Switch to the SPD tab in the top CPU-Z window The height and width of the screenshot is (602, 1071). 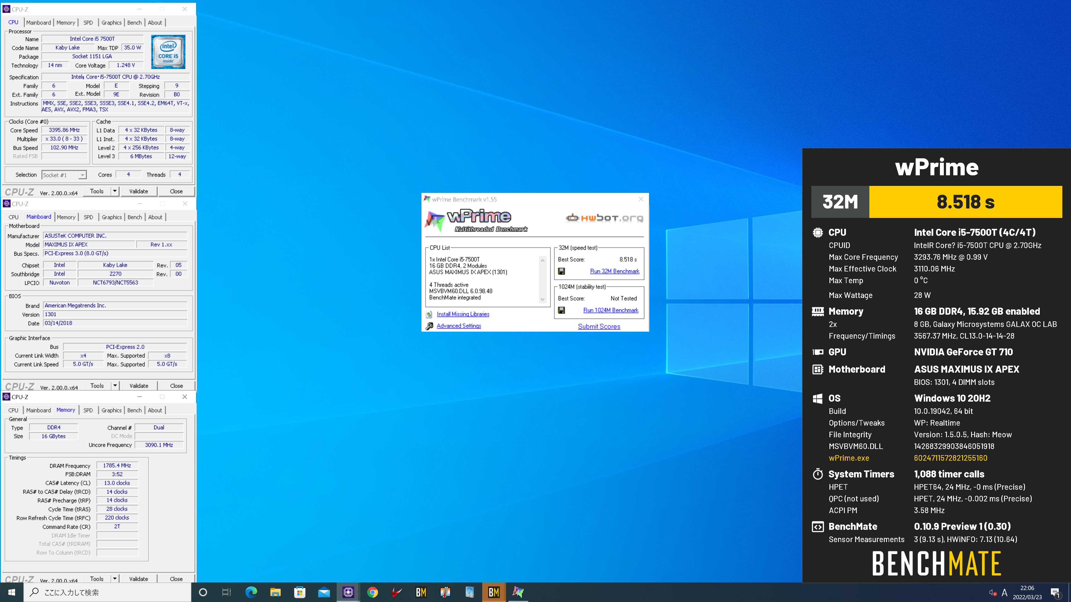click(x=88, y=22)
